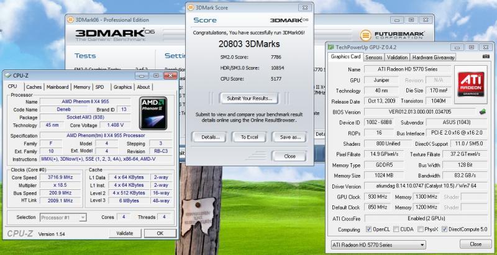Click the Save as button

tap(289, 137)
